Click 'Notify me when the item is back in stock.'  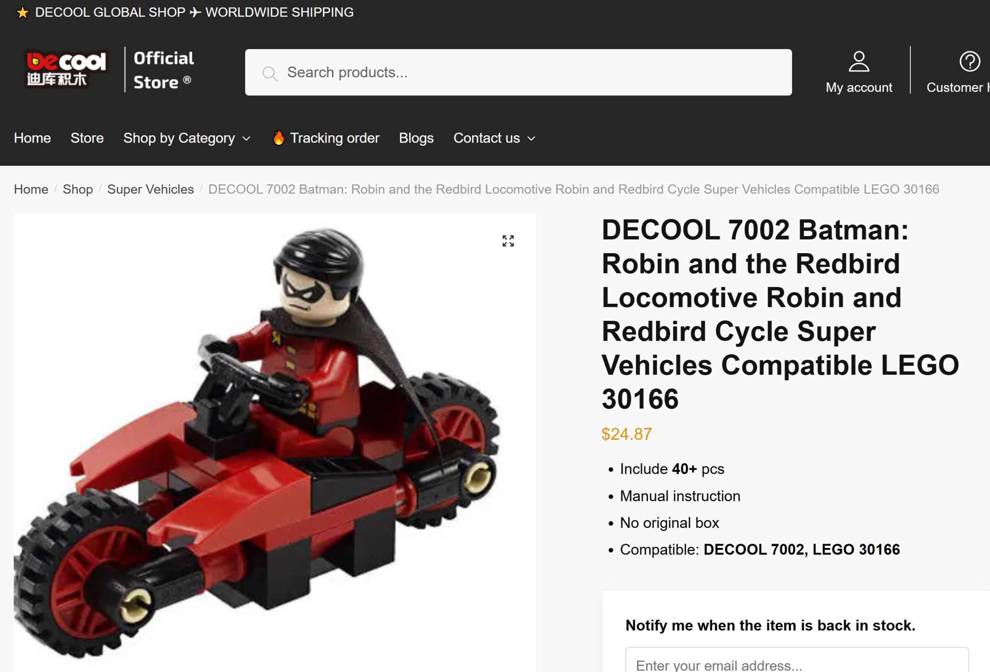[x=770, y=625]
